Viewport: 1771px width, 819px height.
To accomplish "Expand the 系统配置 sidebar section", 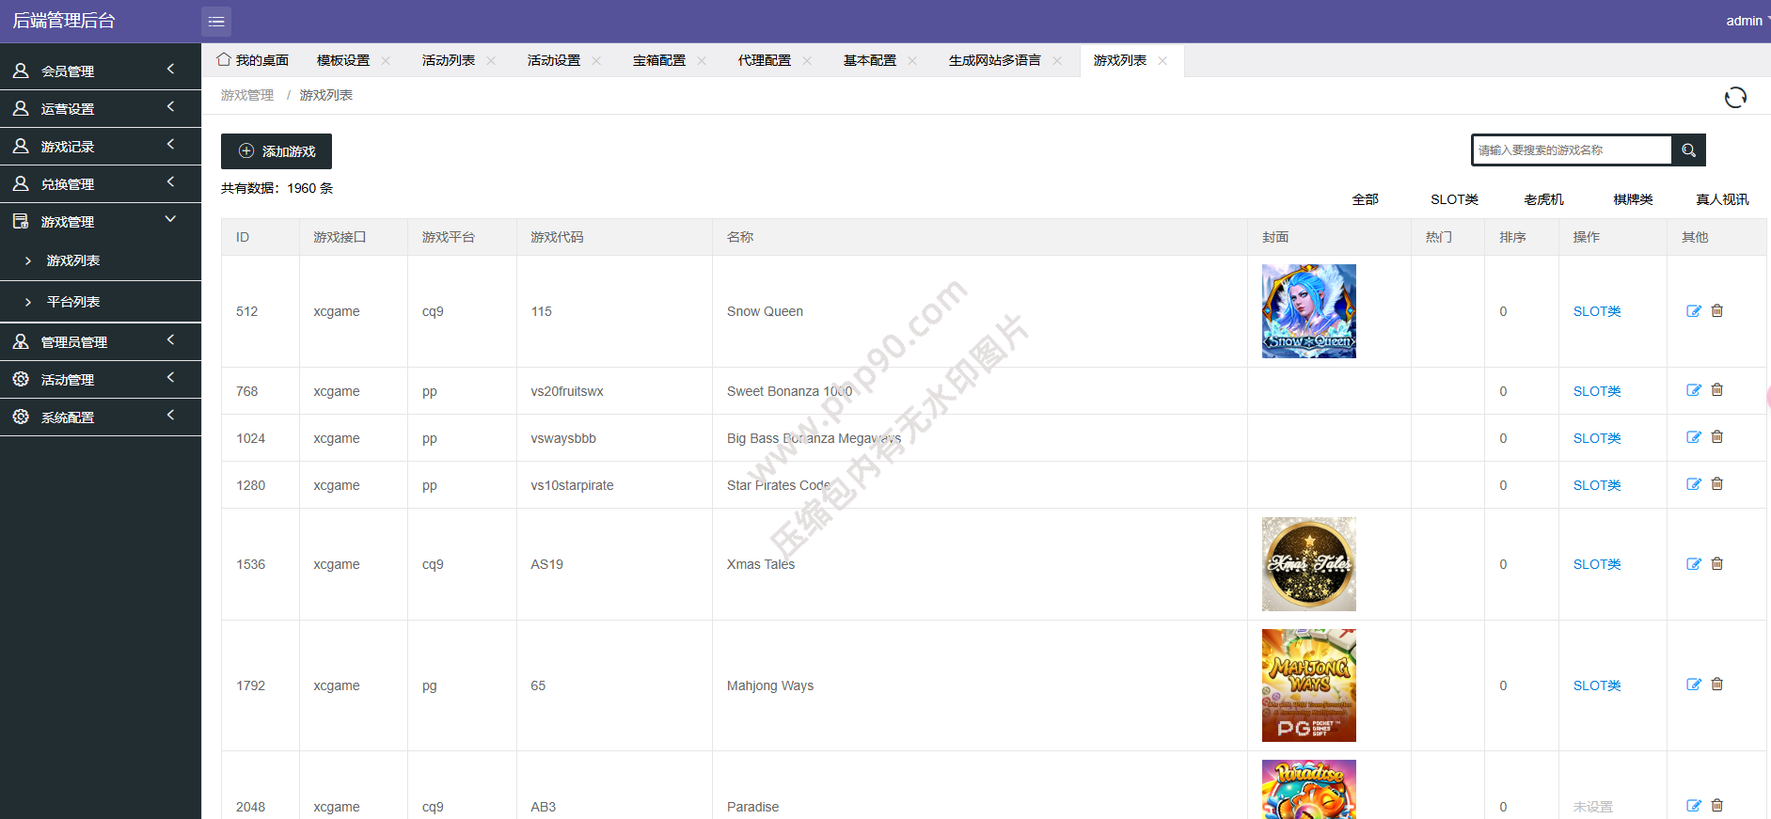I will (101, 417).
